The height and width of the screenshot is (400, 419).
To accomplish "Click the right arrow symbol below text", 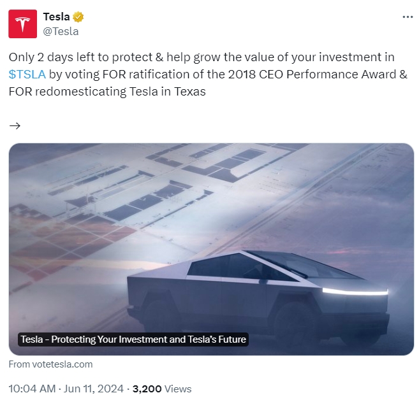I will click(15, 125).
